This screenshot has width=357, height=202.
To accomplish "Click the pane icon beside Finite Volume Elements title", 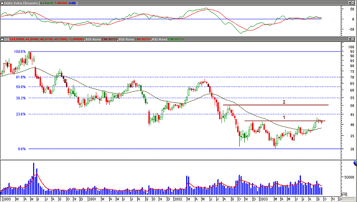I will [x=2, y=3].
